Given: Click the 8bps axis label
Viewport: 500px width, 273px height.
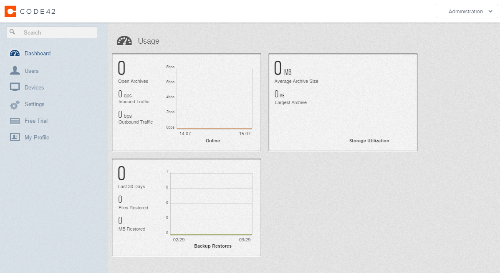Looking at the screenshot, I should click(x=170, y=67).
